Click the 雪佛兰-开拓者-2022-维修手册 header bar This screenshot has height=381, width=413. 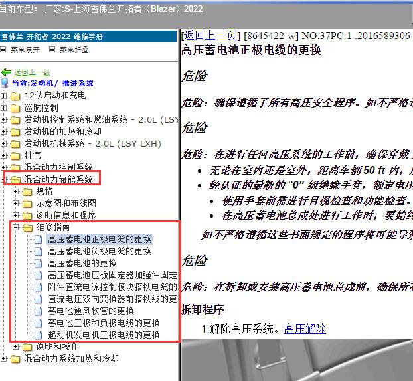click(x=88, y=37)
